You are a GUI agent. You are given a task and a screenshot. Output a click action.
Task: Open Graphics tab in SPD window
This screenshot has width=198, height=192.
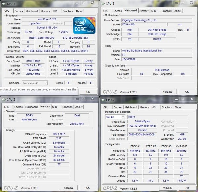point(167,107)
